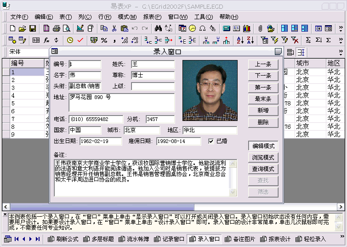Sort descending with Z-A icon
The height and width of the screenshot is (247, 347).
click(x=250, y=40)
